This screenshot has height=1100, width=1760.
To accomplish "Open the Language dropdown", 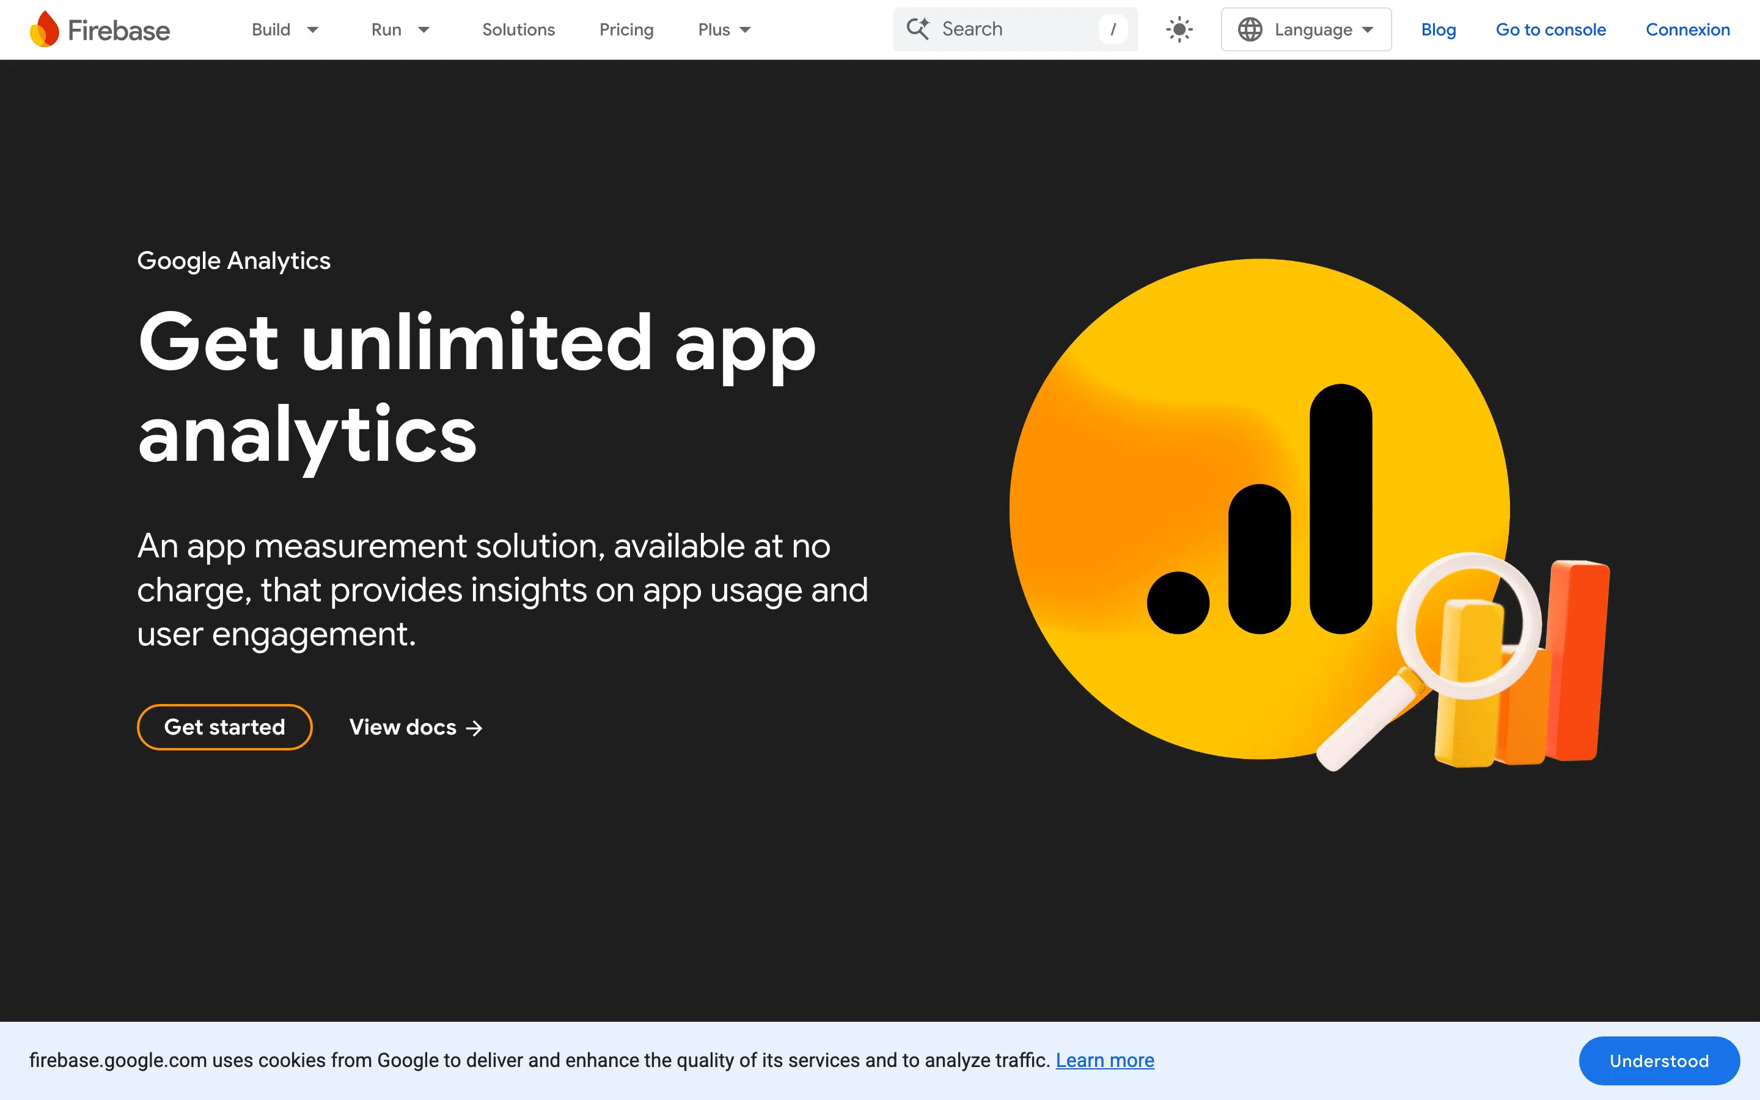I will click(x=1305, y=30).
